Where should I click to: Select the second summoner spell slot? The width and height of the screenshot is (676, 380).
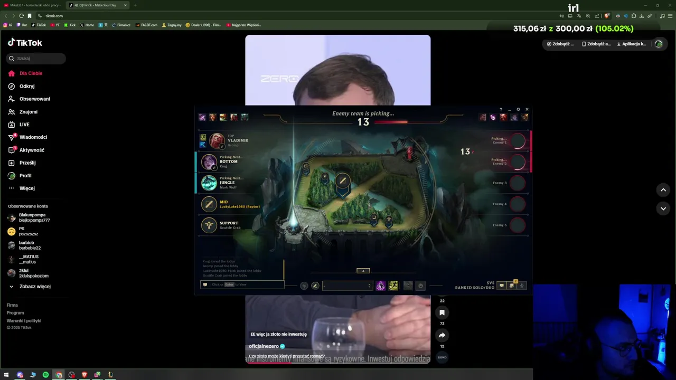pos(393,286)
